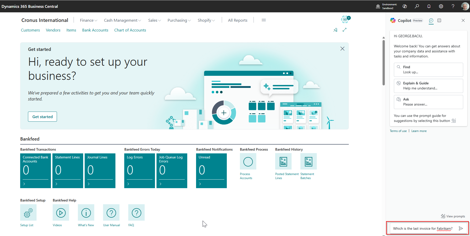Open All Reports
This screenshot has width=470, height=236.
(x=238, y=20)
